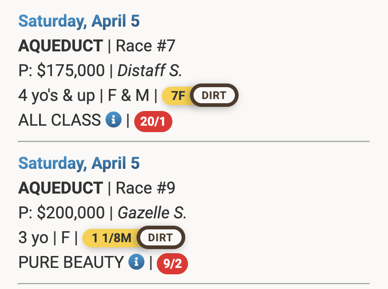Click the $175,000 purse amount

(x=71, y=71)
